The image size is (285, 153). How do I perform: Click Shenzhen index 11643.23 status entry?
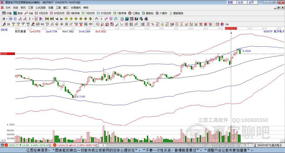[75, 145]
